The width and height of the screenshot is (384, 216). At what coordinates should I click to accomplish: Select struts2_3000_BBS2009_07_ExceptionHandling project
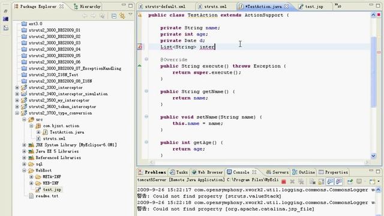tap(75, 68)
